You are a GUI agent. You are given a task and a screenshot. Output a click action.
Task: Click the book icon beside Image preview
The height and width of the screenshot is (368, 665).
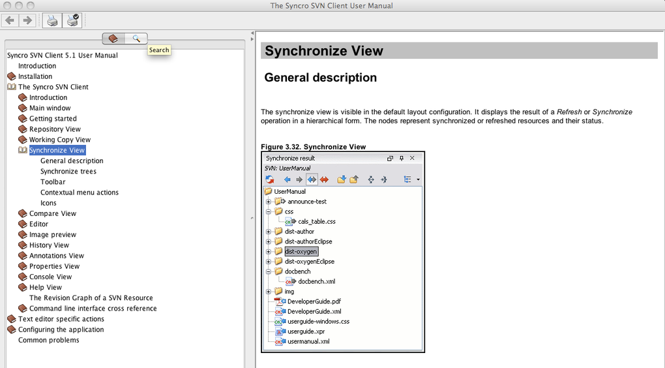[x=22, y=235]
